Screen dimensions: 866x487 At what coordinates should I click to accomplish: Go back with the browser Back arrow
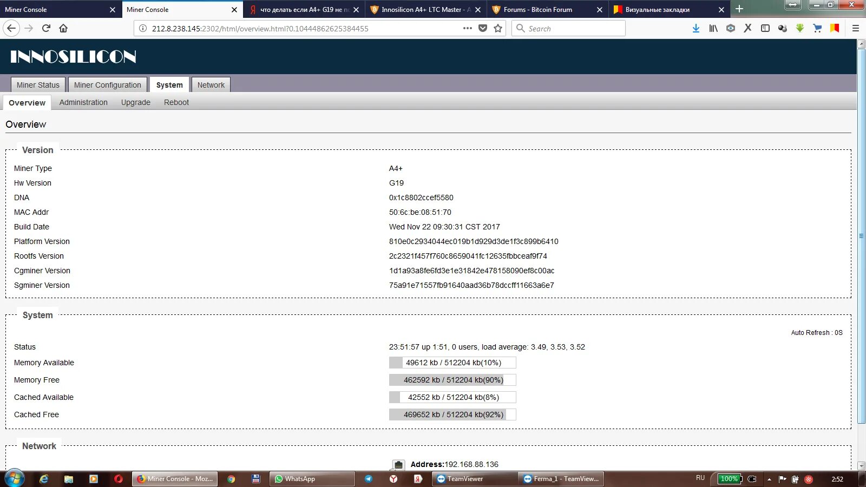click(11, 28)
